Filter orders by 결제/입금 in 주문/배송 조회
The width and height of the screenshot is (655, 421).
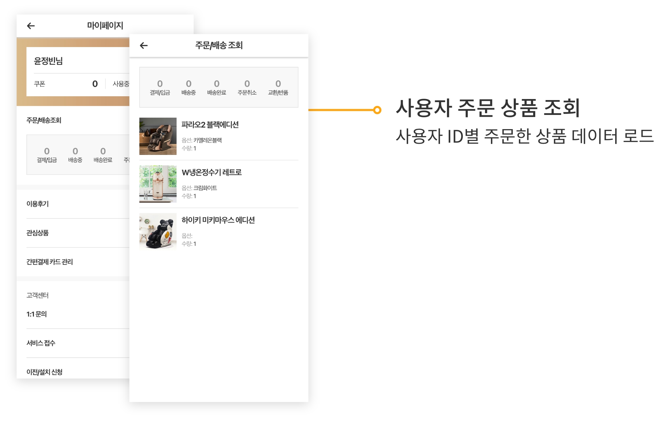[160, 88]
